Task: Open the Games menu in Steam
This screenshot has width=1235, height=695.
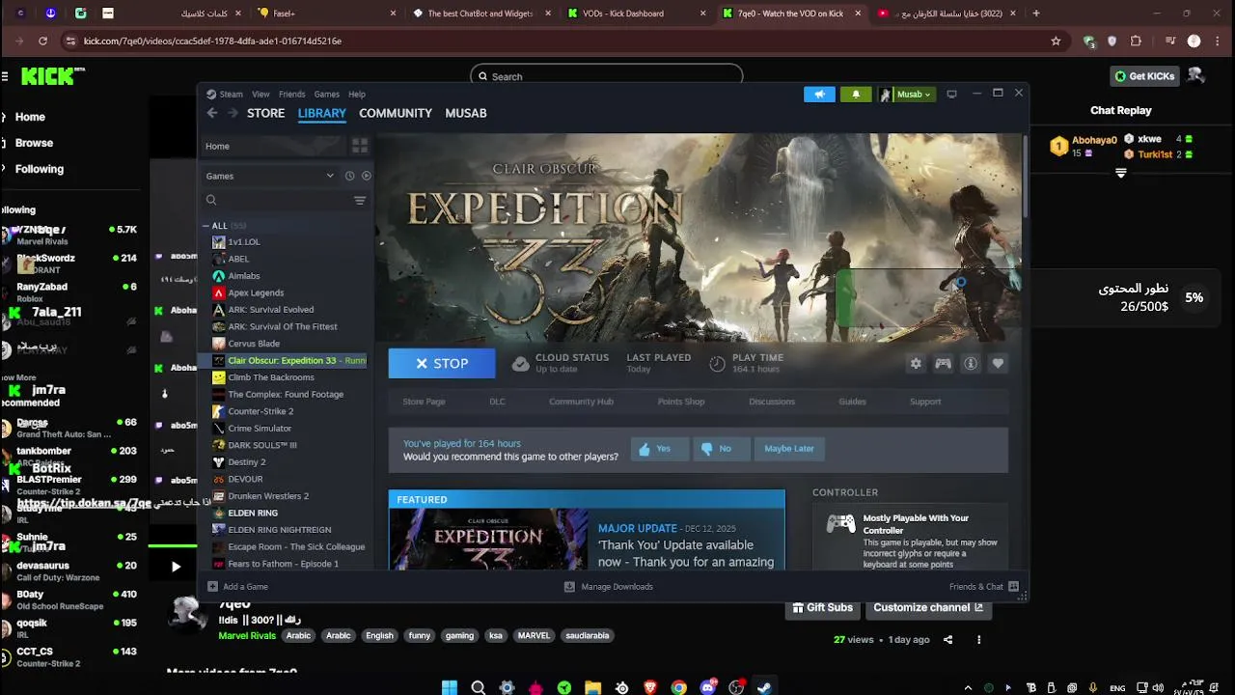Action: tap(326, 94)
